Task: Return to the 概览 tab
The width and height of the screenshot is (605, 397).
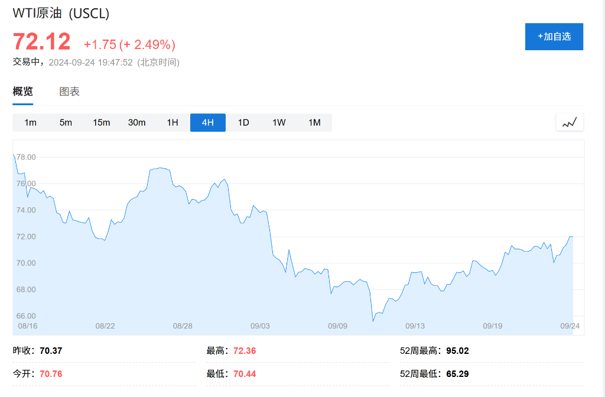Action: coord(24,92)
